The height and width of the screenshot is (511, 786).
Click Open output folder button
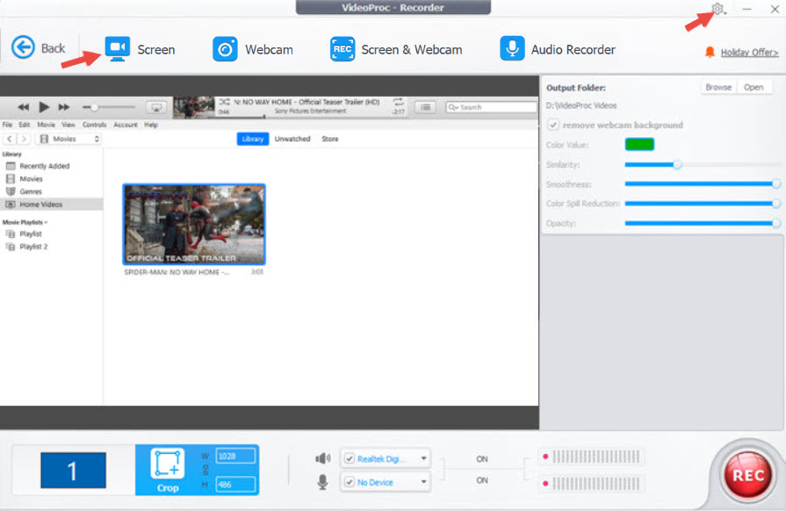click(x=754, y=87)
